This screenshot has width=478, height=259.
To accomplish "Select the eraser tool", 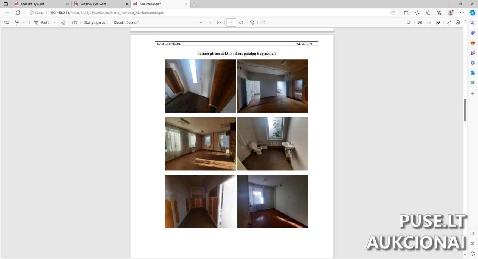I will click(x=63, y=22).
